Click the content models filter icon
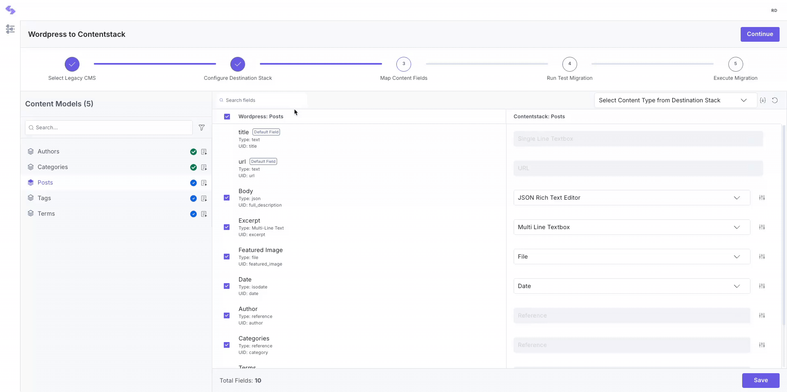The image size is (787, 392). [x=202, y=128]
